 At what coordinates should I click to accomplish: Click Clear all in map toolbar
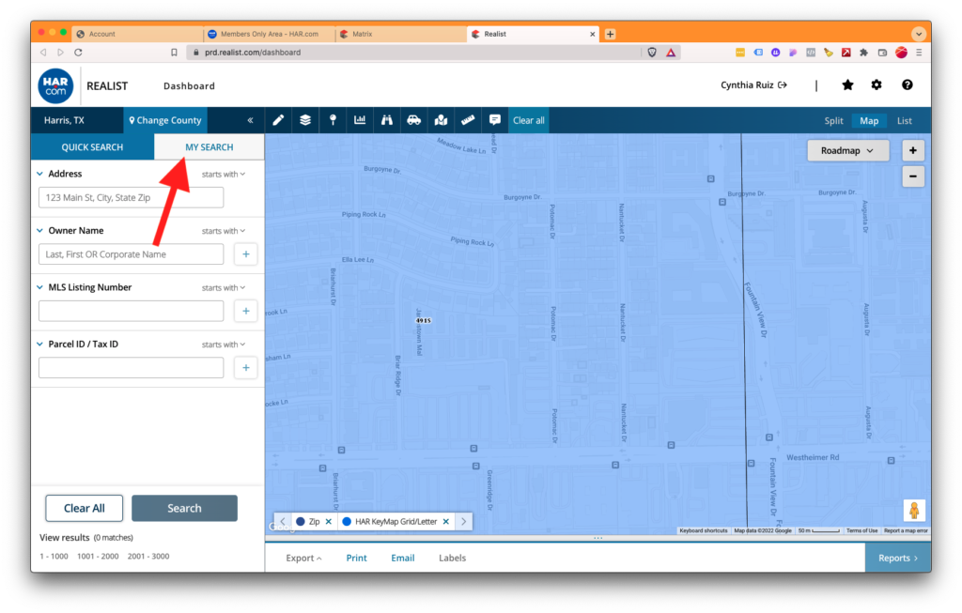coord(528,120)
